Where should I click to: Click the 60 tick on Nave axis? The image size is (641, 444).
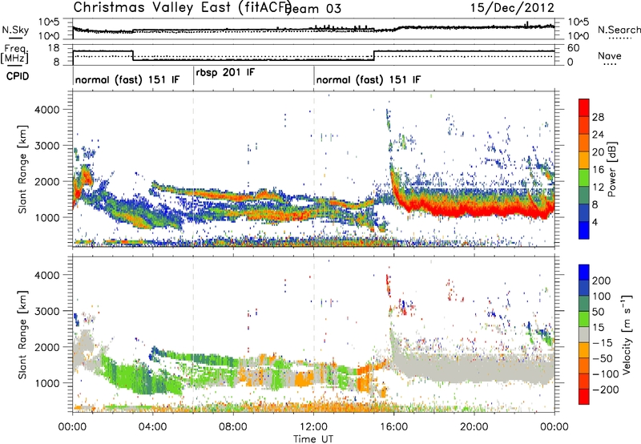(x=573, y=48)
